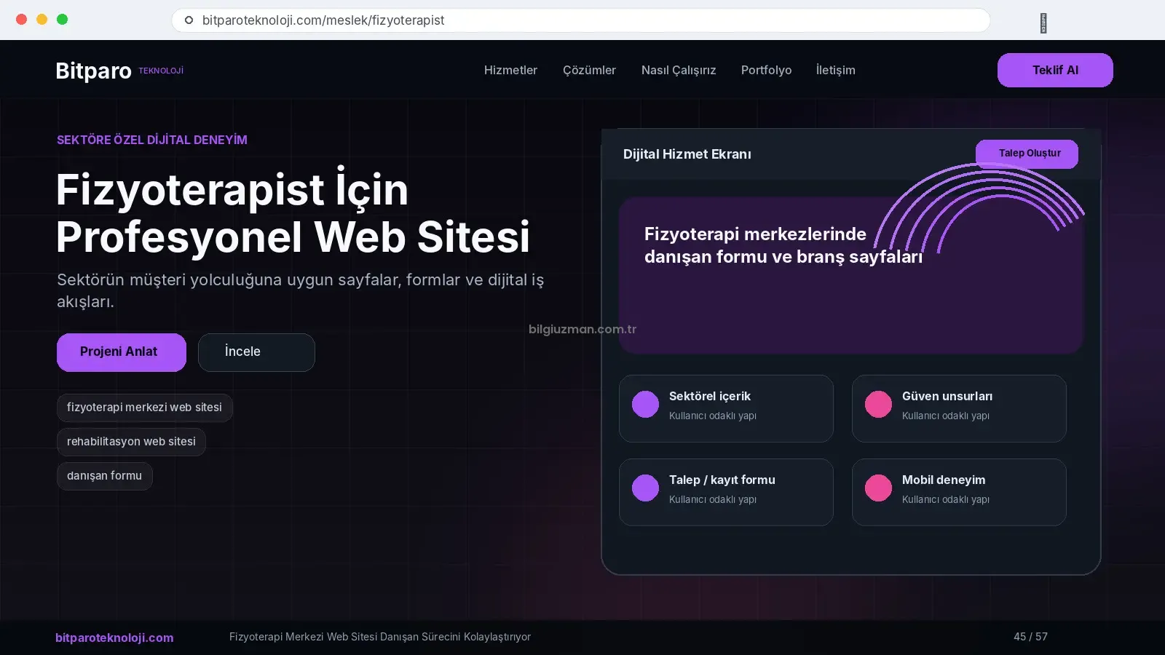Open the Portfolyo navigation link

pyautogui.click(x=766, y=70)
